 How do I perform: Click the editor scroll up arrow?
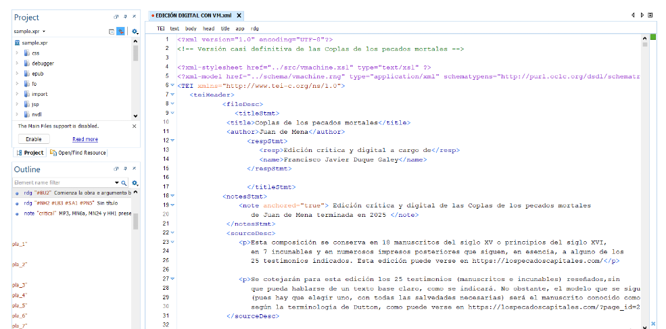tap(645, 38)
